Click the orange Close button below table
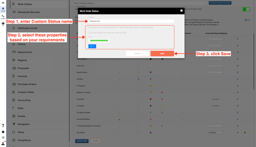Image resolution: width=256 pixels, height=147 pixels. (x=96, y=141)
